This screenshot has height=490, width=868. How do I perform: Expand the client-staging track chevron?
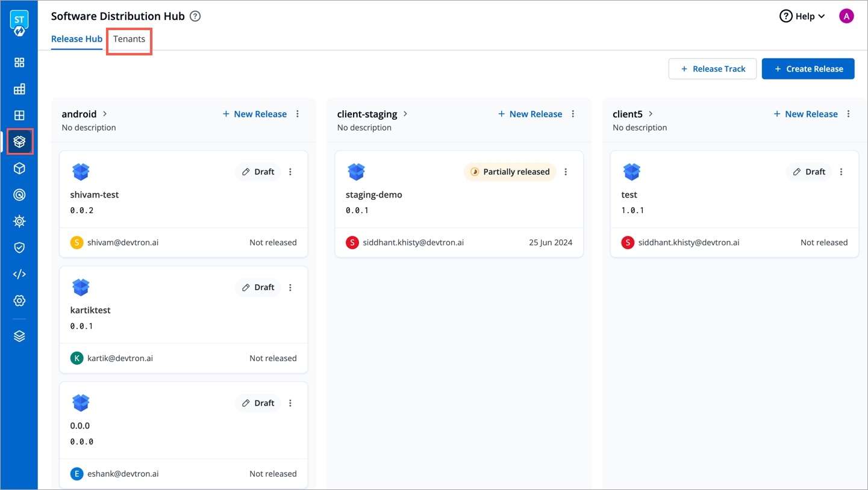(x=405, y=114)
